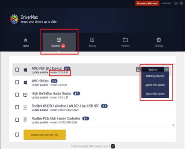Screen dimensions: 185x149
Task: Tick the AMD PSP 10.0 Device checkbox
Action: tap(17, 70)
